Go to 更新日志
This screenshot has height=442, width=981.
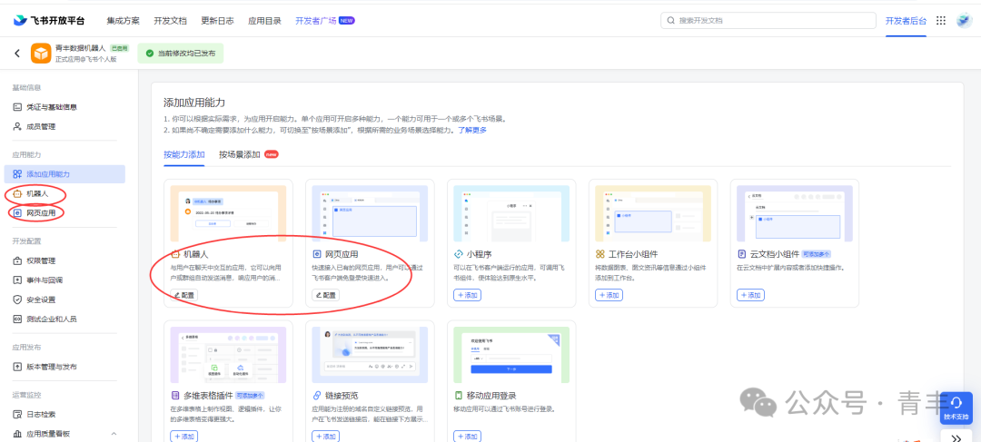coord(217,21)
